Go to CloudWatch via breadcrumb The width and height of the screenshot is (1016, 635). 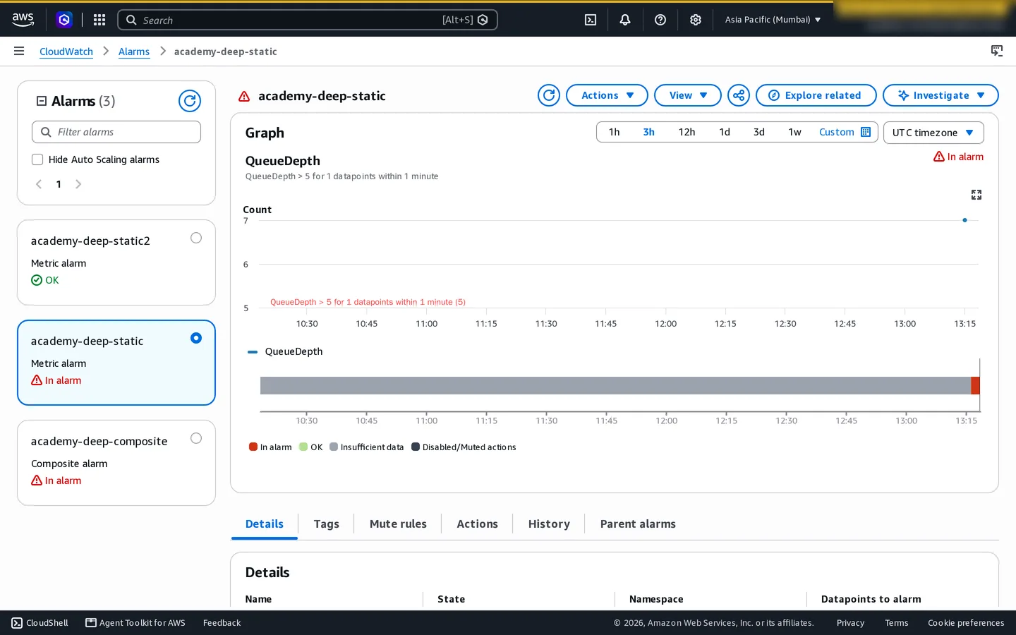[x=66, y=52]
